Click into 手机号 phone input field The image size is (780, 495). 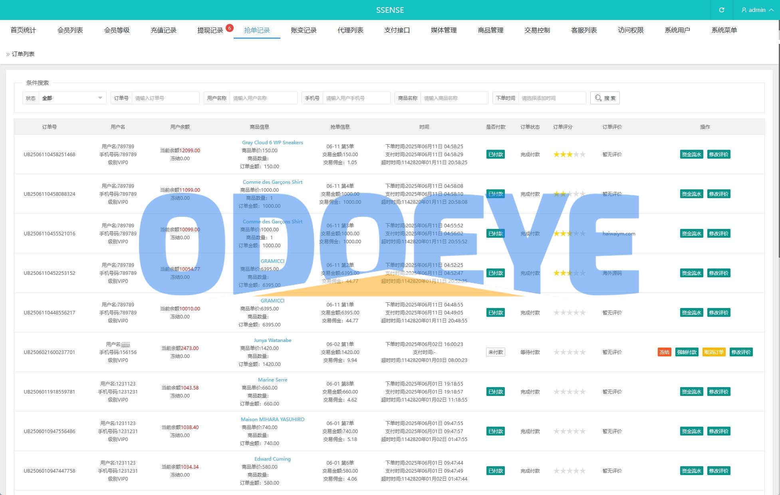coord(357,98)
